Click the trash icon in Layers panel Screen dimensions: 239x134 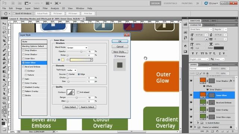tap(232, 131)
